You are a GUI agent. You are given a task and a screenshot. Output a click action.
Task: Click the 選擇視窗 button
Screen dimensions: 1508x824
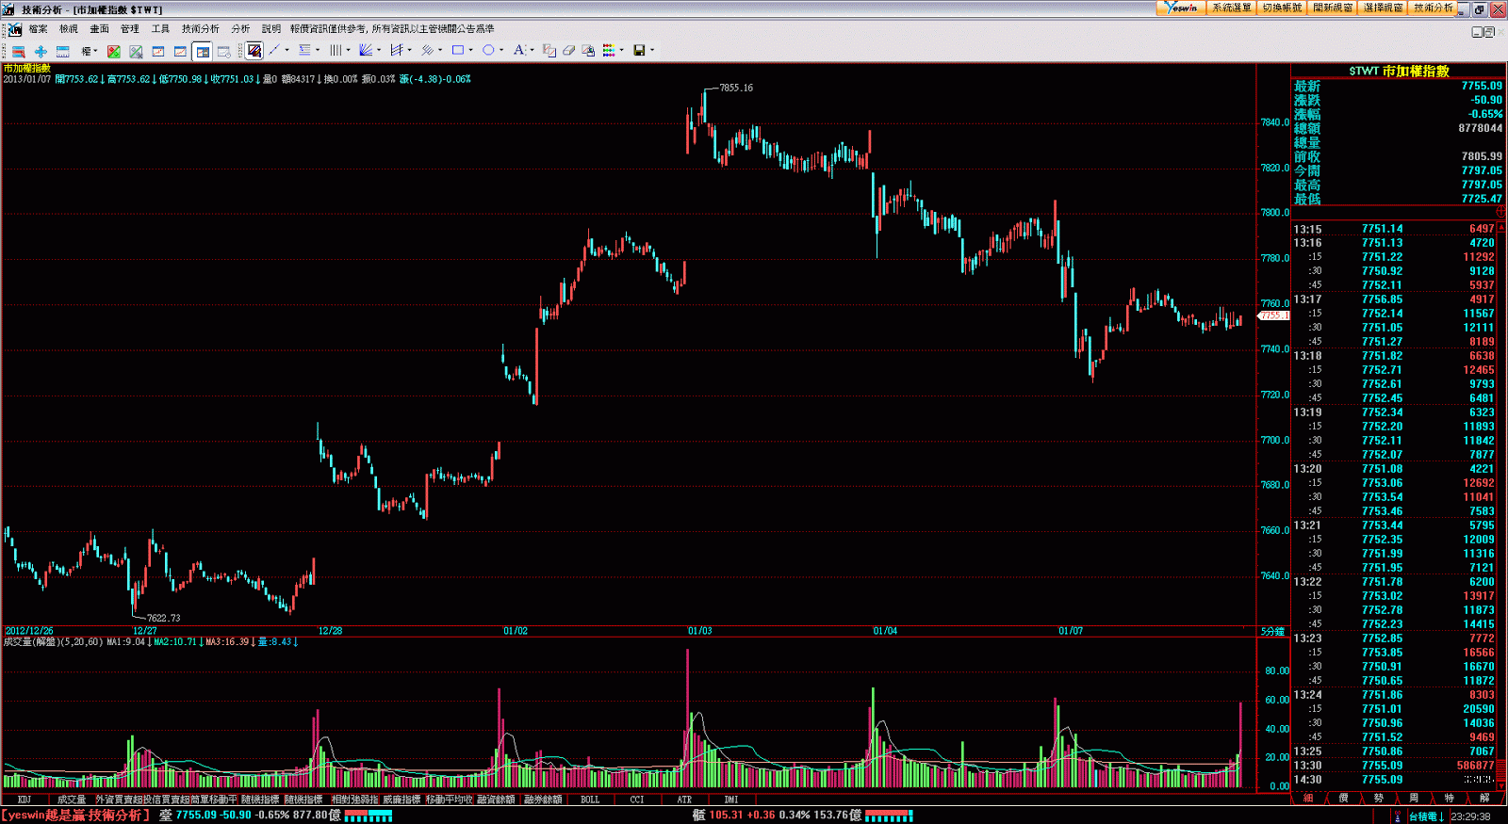tap(1384, 8)
